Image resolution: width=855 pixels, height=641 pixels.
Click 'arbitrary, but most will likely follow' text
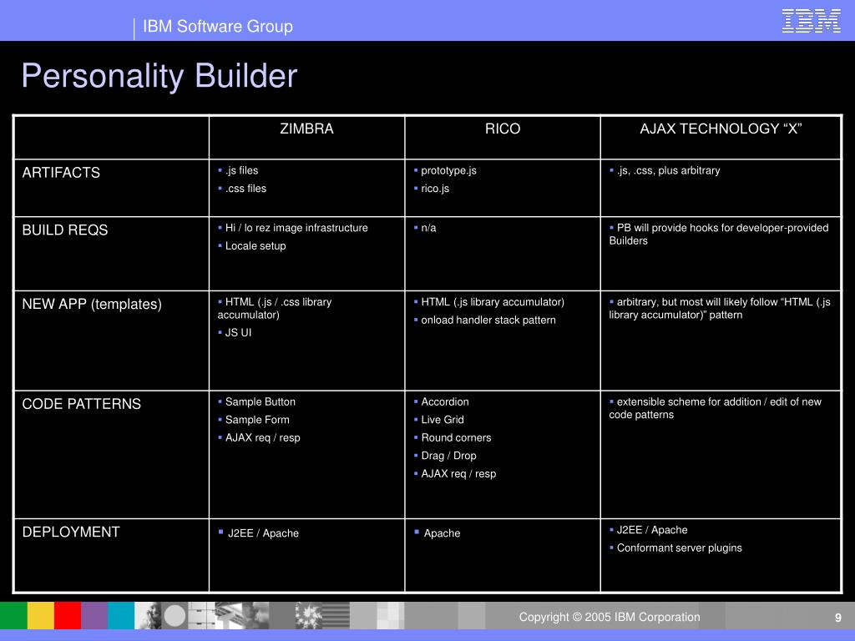point(720,309)
